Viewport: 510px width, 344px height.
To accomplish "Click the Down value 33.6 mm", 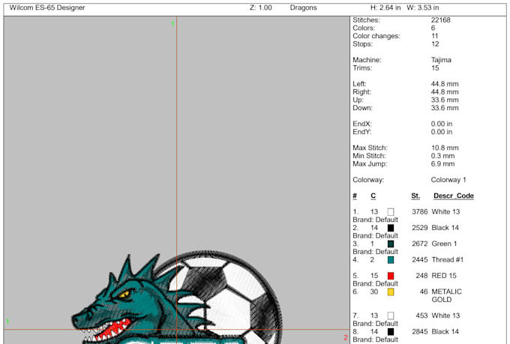I will tap(445, 108).
